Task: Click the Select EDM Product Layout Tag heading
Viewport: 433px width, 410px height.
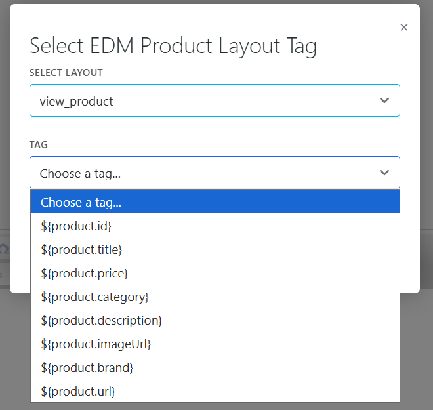Action: [x=173, y=46]
